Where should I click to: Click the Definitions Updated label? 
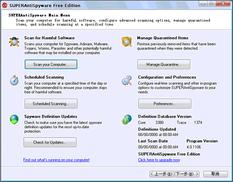(157, 129)
